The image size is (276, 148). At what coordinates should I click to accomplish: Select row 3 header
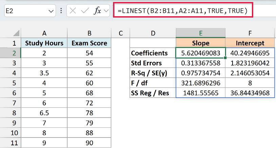(x=11, y=63)
